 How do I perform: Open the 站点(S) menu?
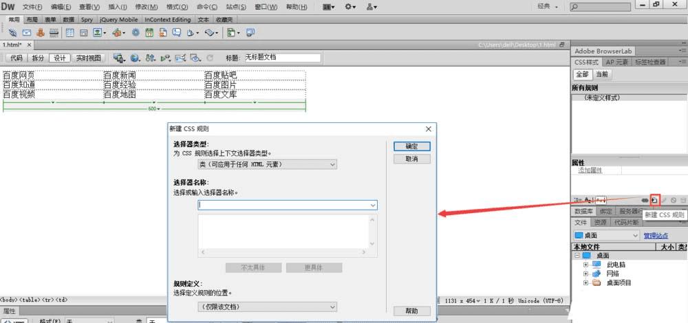[x=236, y=7]
